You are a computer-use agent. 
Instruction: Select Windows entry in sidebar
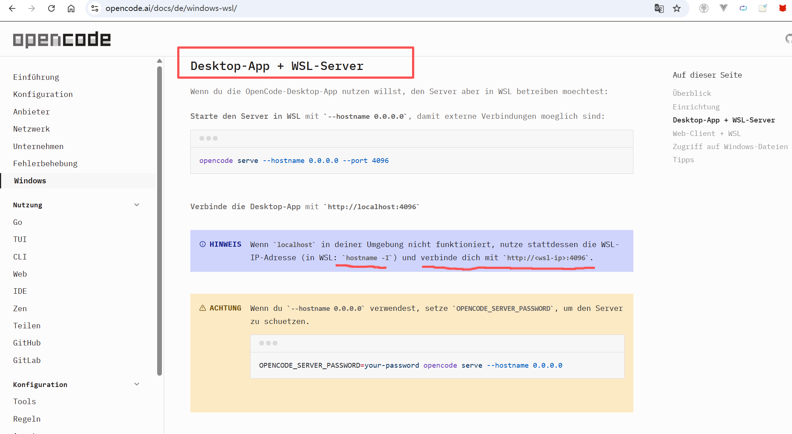pyautogui.click(x=30, y=180)
